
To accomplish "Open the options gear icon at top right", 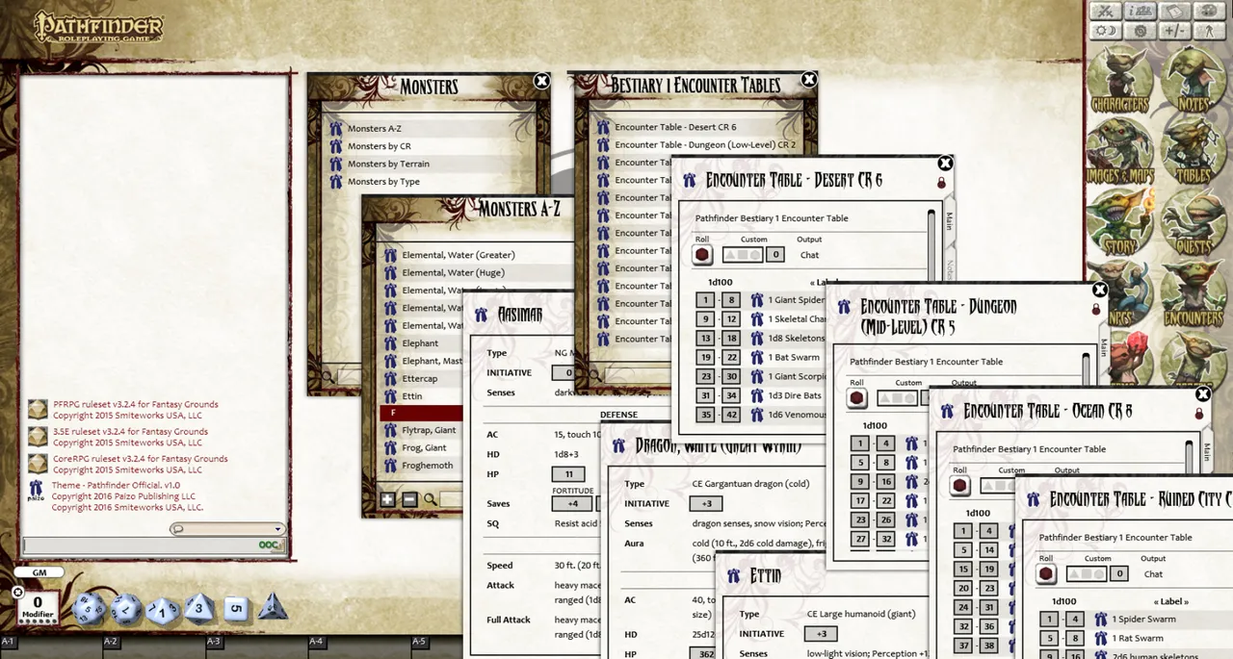I will (1141, 31).
